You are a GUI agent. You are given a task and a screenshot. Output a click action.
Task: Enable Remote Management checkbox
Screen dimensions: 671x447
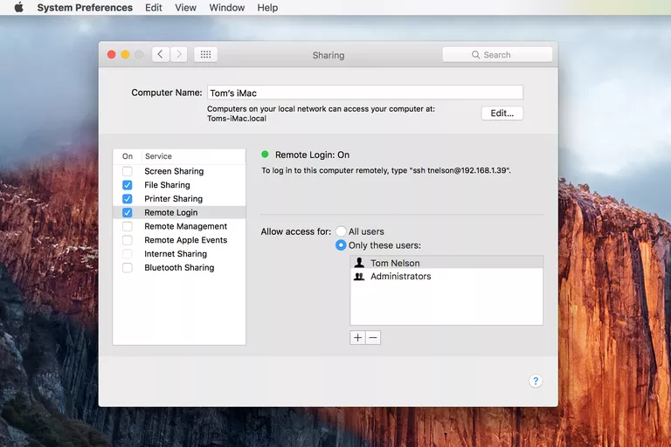(x=127, y=226)
